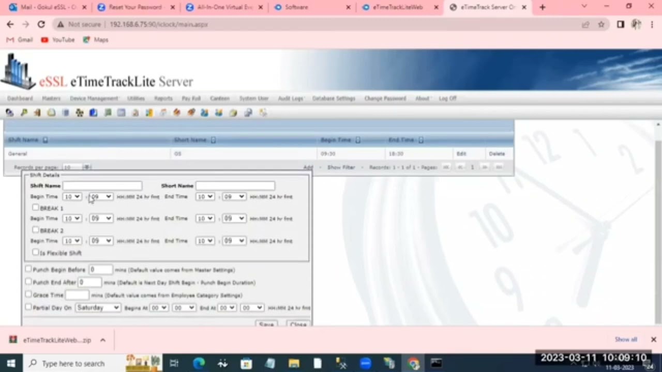Check the Punch Begin Before option
The height and width of the screenshot is (372, 662).
point(28,269)
